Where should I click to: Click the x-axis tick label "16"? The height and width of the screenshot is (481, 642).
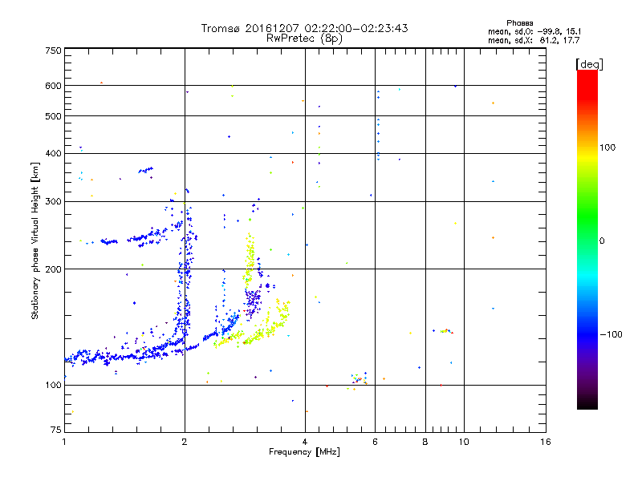546,442
